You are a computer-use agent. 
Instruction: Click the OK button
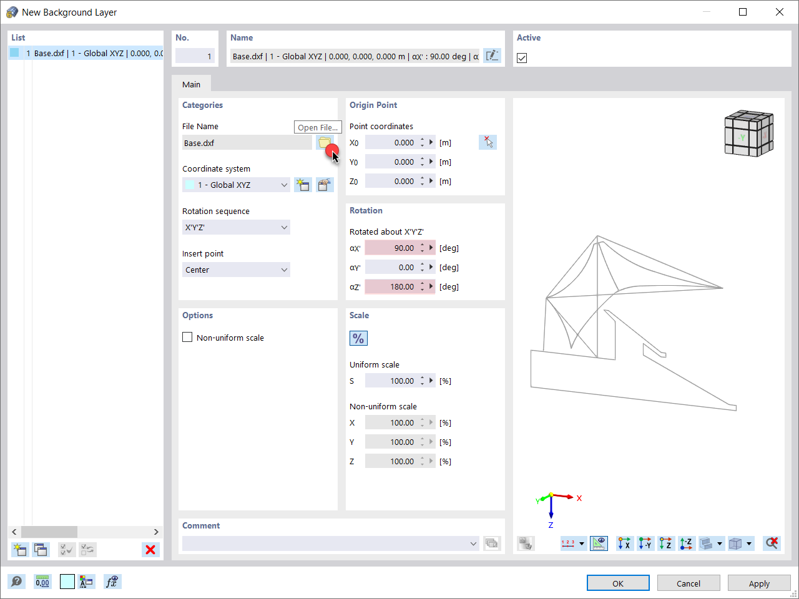[x=618, y=583]
